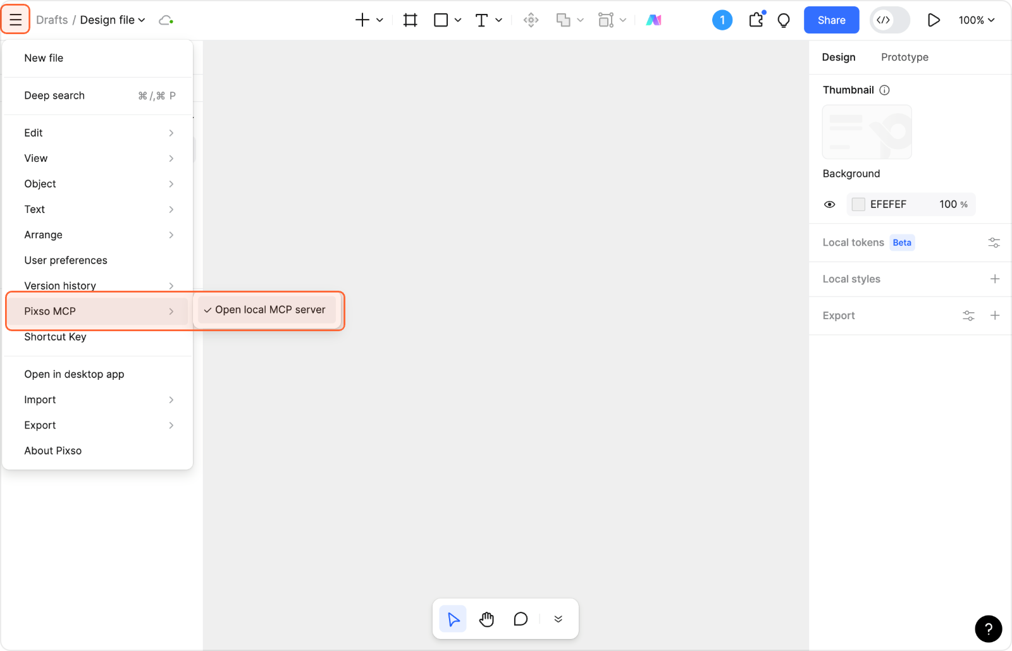1012x651 pixels.
Task: Expand bottom toolbar double-chevron for more tools
Action: tap(558, 619)
